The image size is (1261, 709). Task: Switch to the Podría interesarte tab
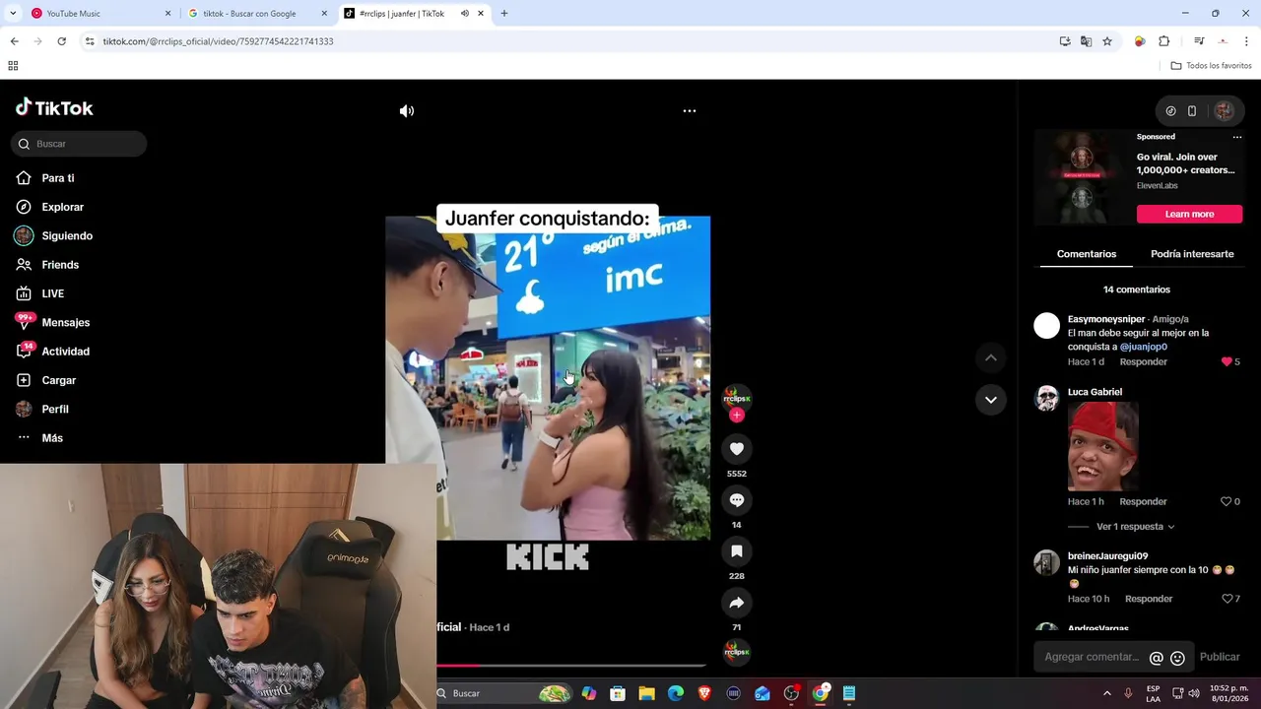tap(1192, 254)
